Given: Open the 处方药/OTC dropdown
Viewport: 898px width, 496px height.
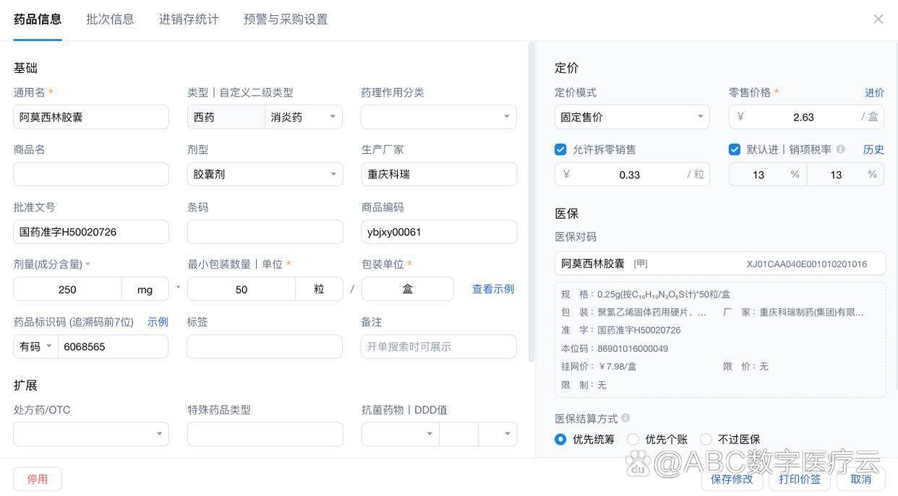Looking at the screenshot, I should click(x=91, y=434).
